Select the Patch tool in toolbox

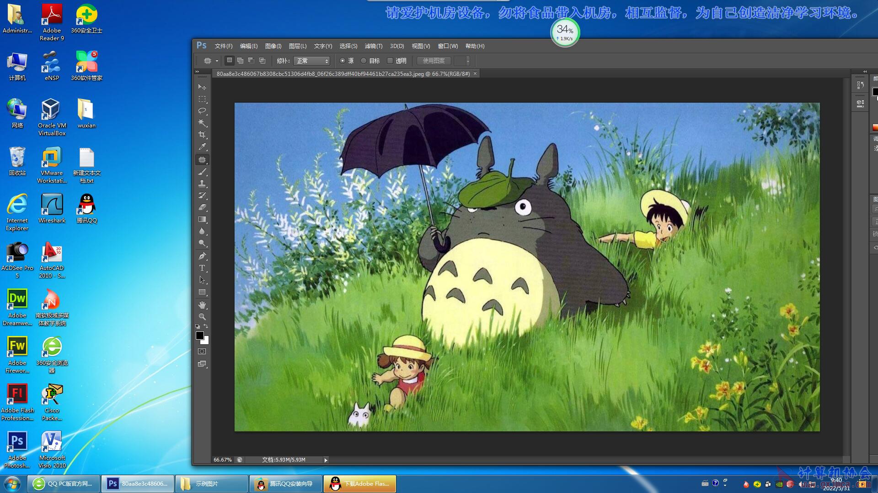click(x=202, y=160)
